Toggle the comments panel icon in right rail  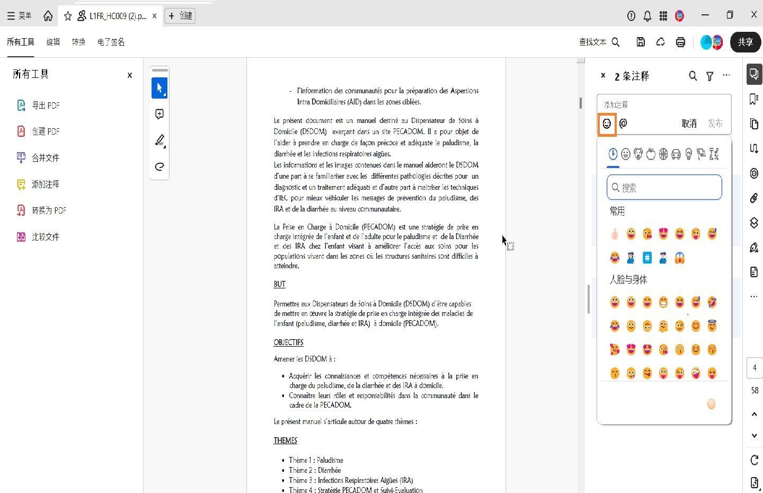[x=754, y=74]
